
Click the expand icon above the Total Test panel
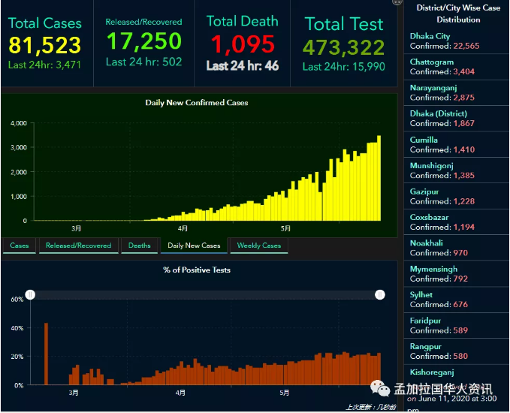(397, 2)
